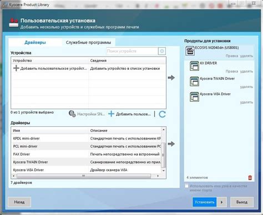Select Kyocera WIA Driver row in drivers table
The image size is (263, 215).
(86, 170)
